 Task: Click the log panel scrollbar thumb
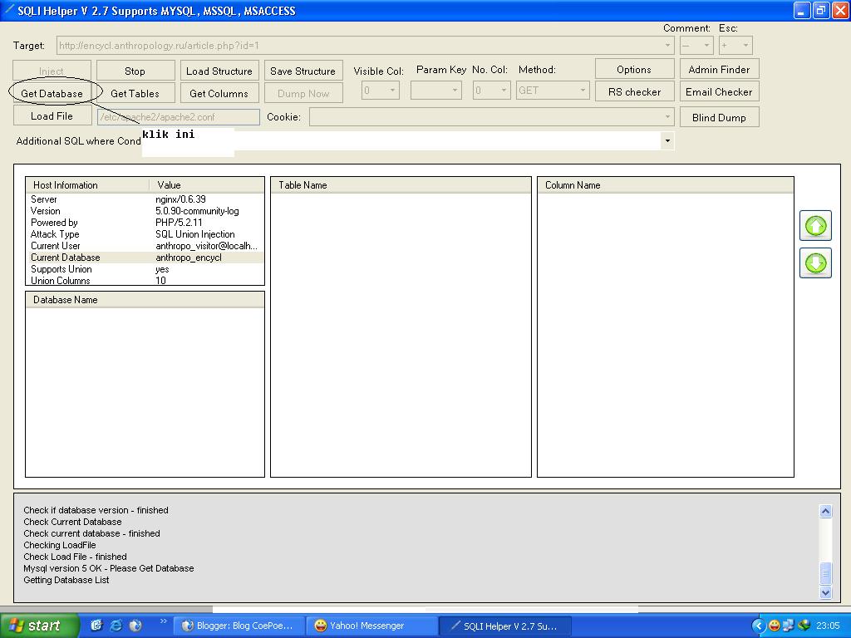coord(825,574)
